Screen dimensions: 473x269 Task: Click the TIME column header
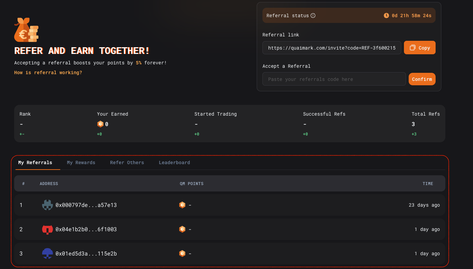428,184
